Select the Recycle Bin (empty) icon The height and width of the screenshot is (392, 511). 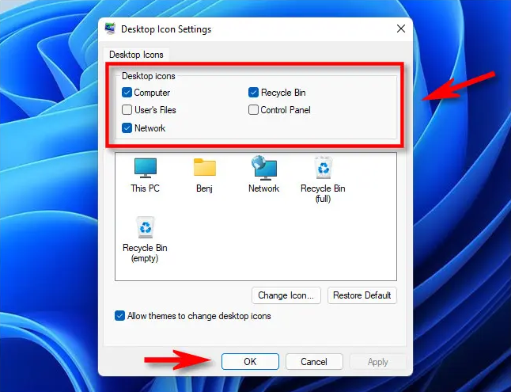(145, 227)
